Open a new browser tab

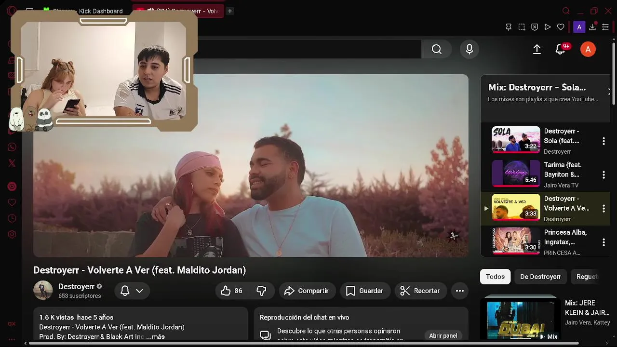(x=230, y=11)
